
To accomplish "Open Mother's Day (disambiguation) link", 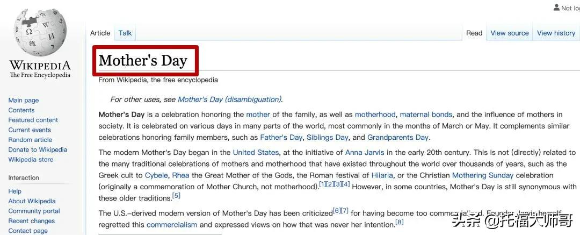I will pos(229,99).
